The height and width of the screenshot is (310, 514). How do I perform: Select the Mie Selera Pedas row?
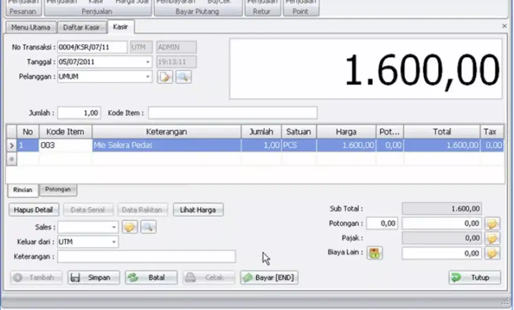point(167,145)
